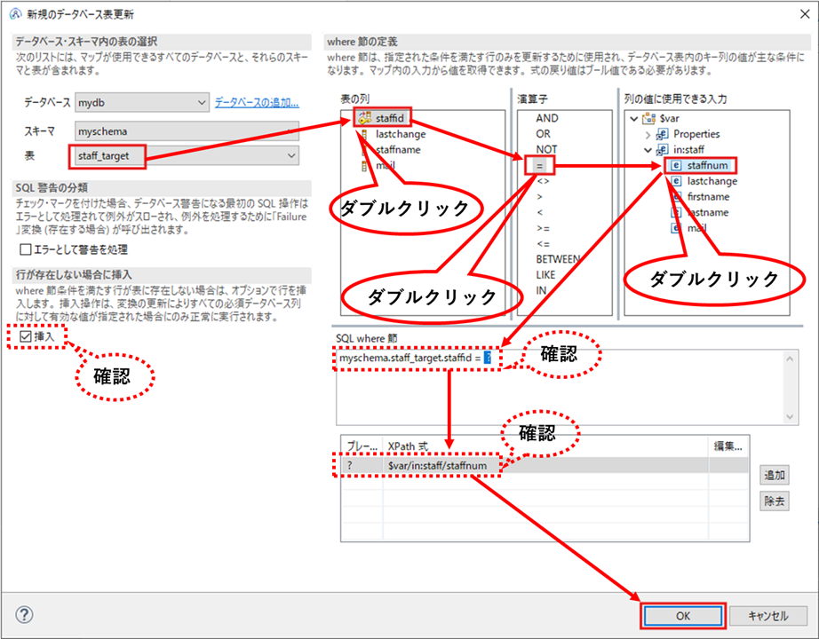
Task: Click the XPath 式 column header
Action: (545, 446)
